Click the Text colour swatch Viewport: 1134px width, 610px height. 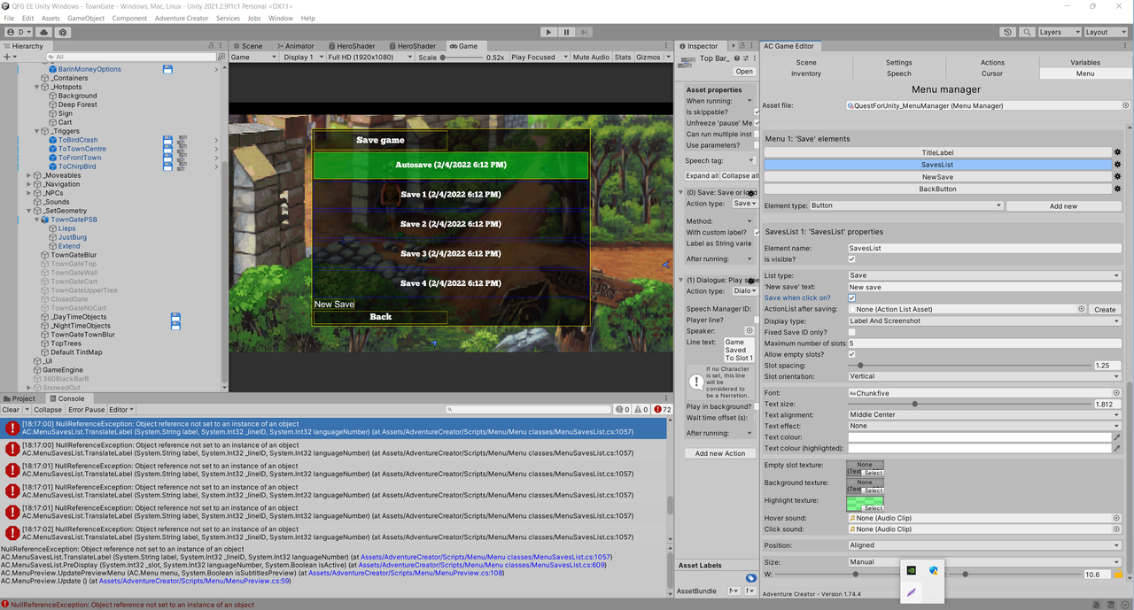[979, 437]
